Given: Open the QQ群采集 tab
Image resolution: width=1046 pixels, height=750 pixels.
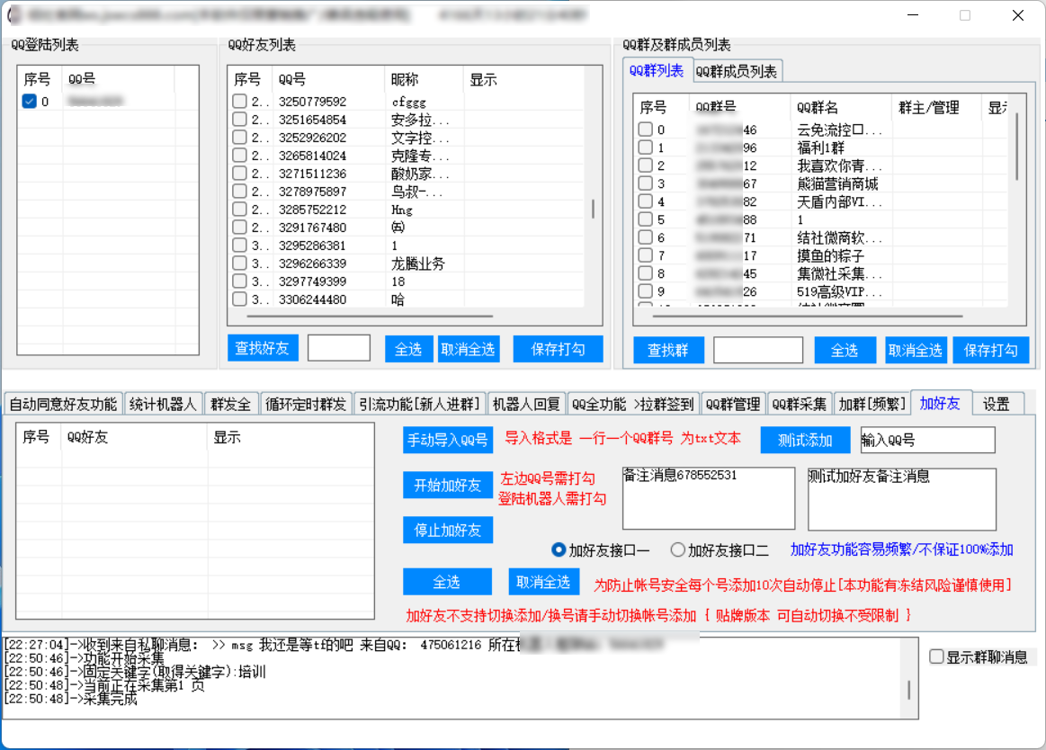Looking at the screenshot, I should (800, 404).
